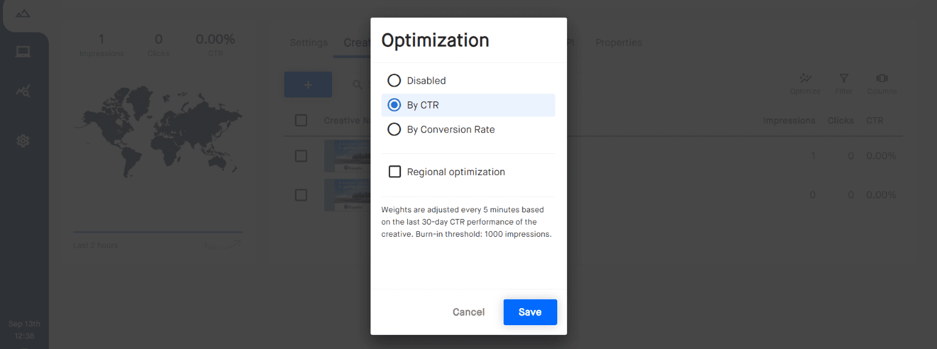Viewport: 937px width, 349px height.
Task: Enable the Regional optimization checkbox
Action: 395,172
